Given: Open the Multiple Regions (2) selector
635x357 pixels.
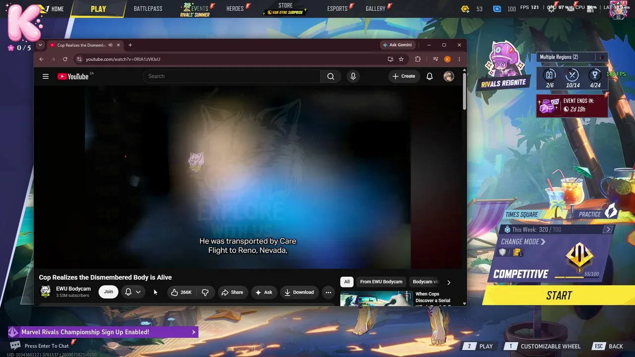Looking at the screenshot, I should tap(572, 57).
